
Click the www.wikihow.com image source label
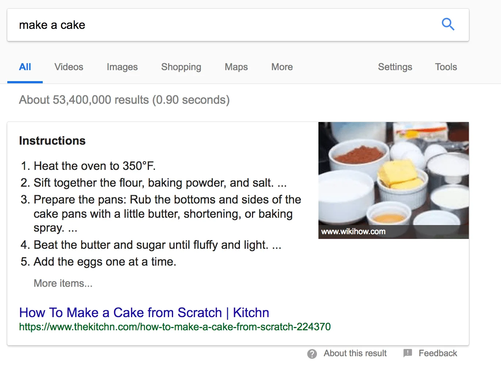(353, 232)
